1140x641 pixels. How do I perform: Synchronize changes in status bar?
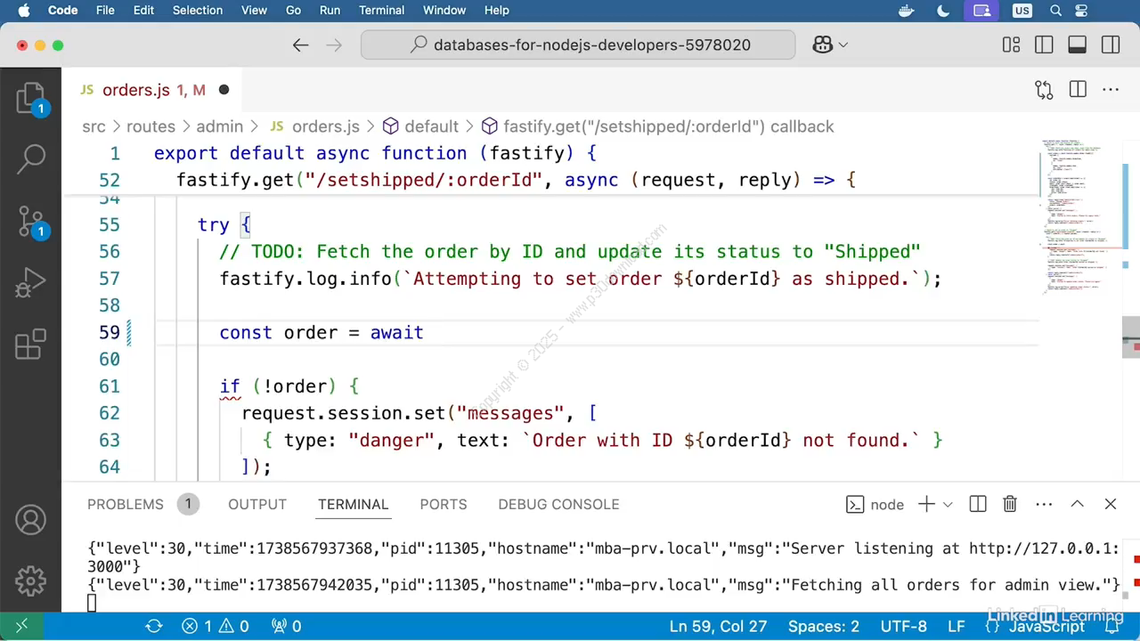(x=154, y=626)
